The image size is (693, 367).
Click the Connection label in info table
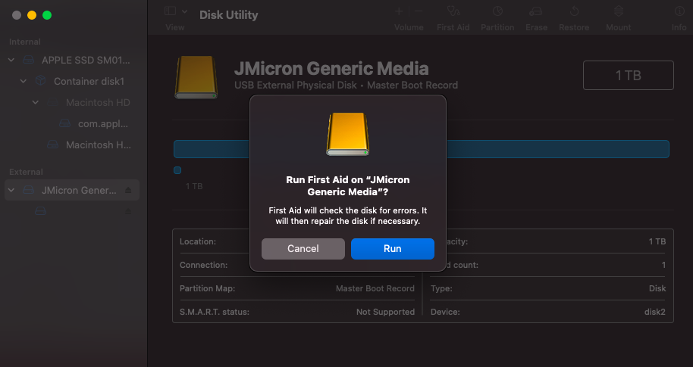(203, 265)
